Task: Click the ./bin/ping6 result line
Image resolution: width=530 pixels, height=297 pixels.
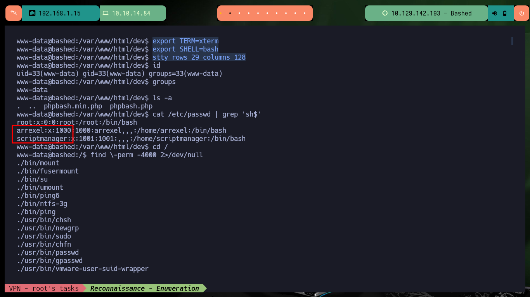Action: [x=38, y=196]
